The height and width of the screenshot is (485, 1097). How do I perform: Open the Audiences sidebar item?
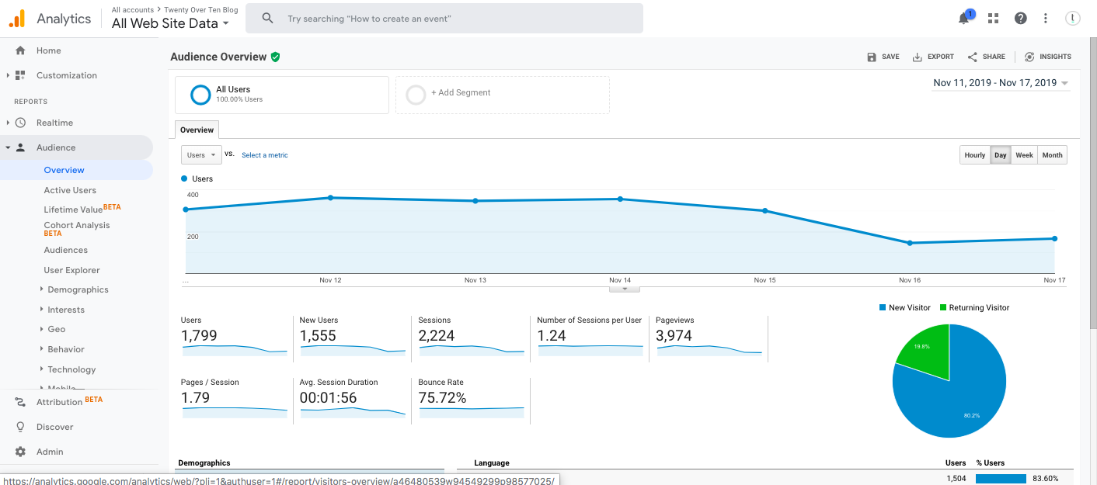65,249
